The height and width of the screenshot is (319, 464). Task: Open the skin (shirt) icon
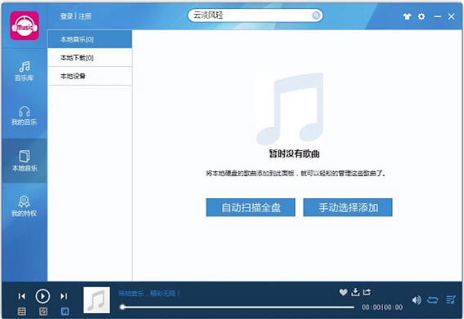coord(407,16)
